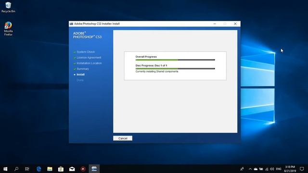The width and height of the screenshot is (308, 173).
Task: Open the Mail app from the taskbar
Action: click(72, 169)
